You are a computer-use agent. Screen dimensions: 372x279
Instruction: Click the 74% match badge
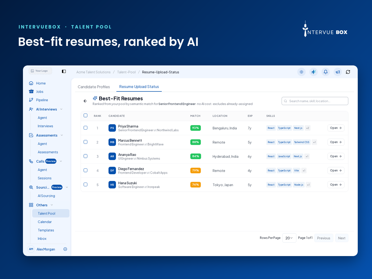coord(195,185)
